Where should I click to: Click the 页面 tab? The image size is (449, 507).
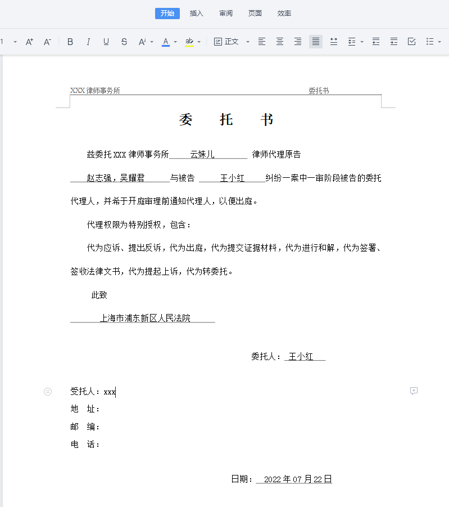255,14
